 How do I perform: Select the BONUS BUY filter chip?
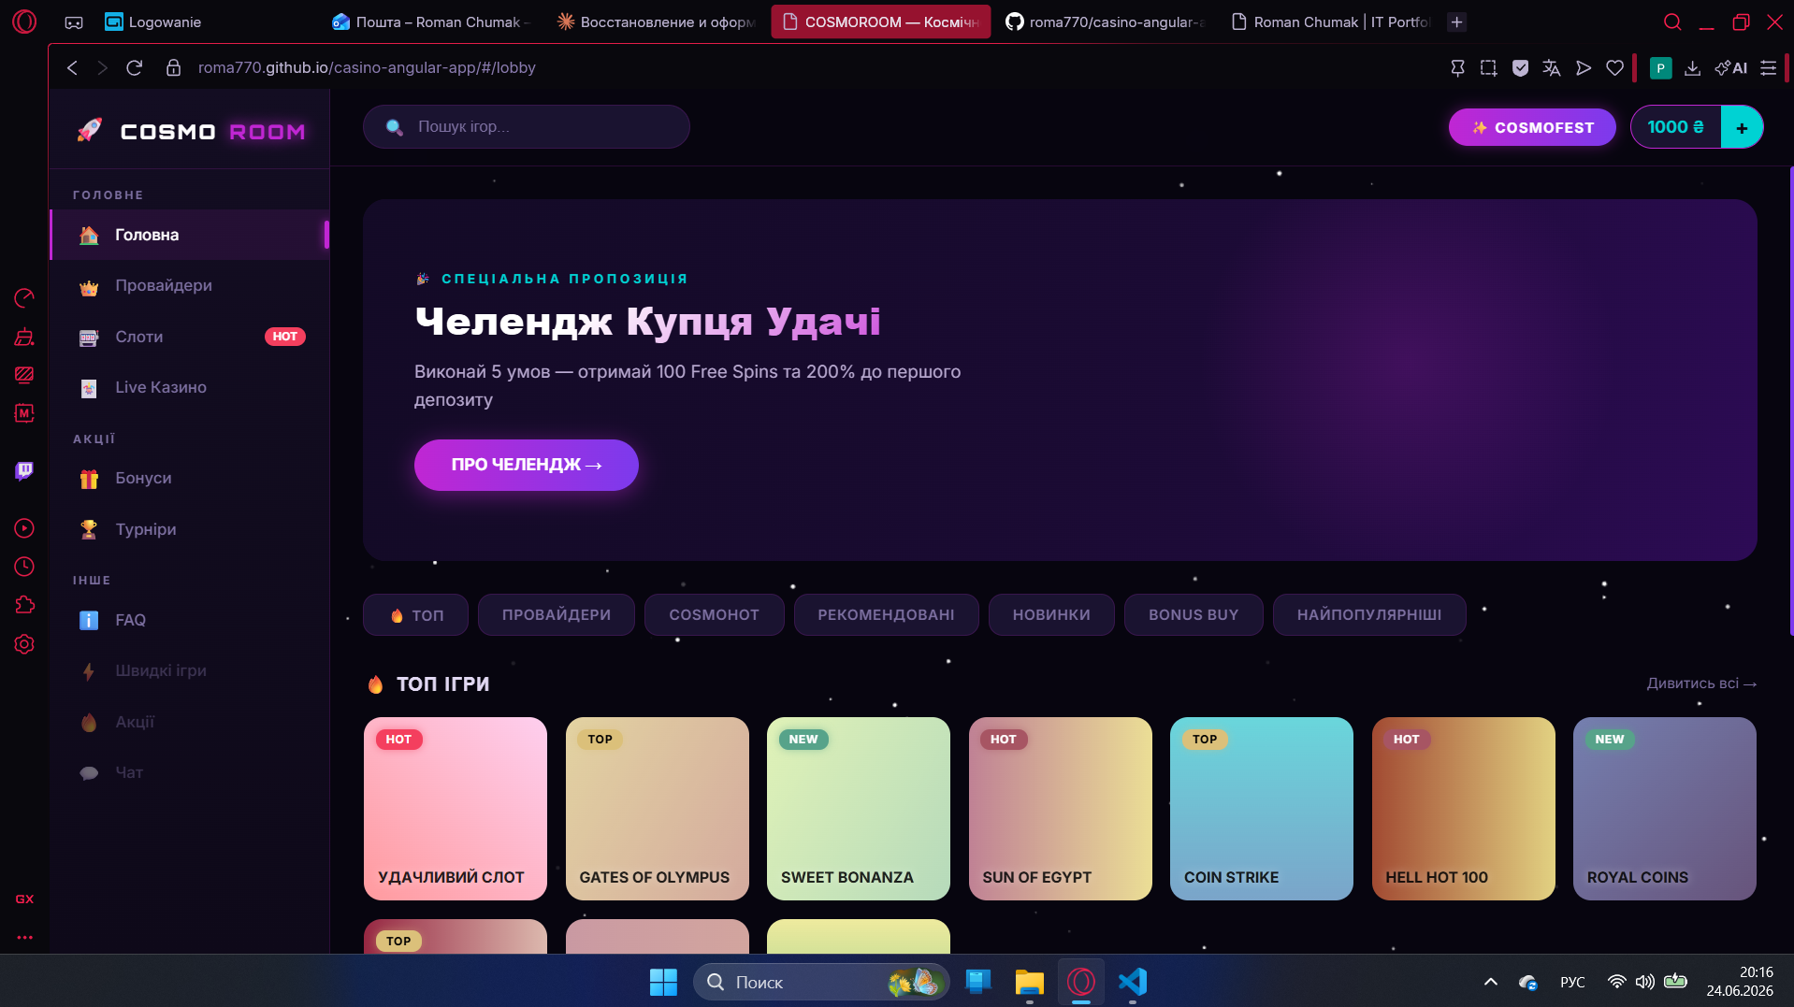click(x=1194, y=615)
